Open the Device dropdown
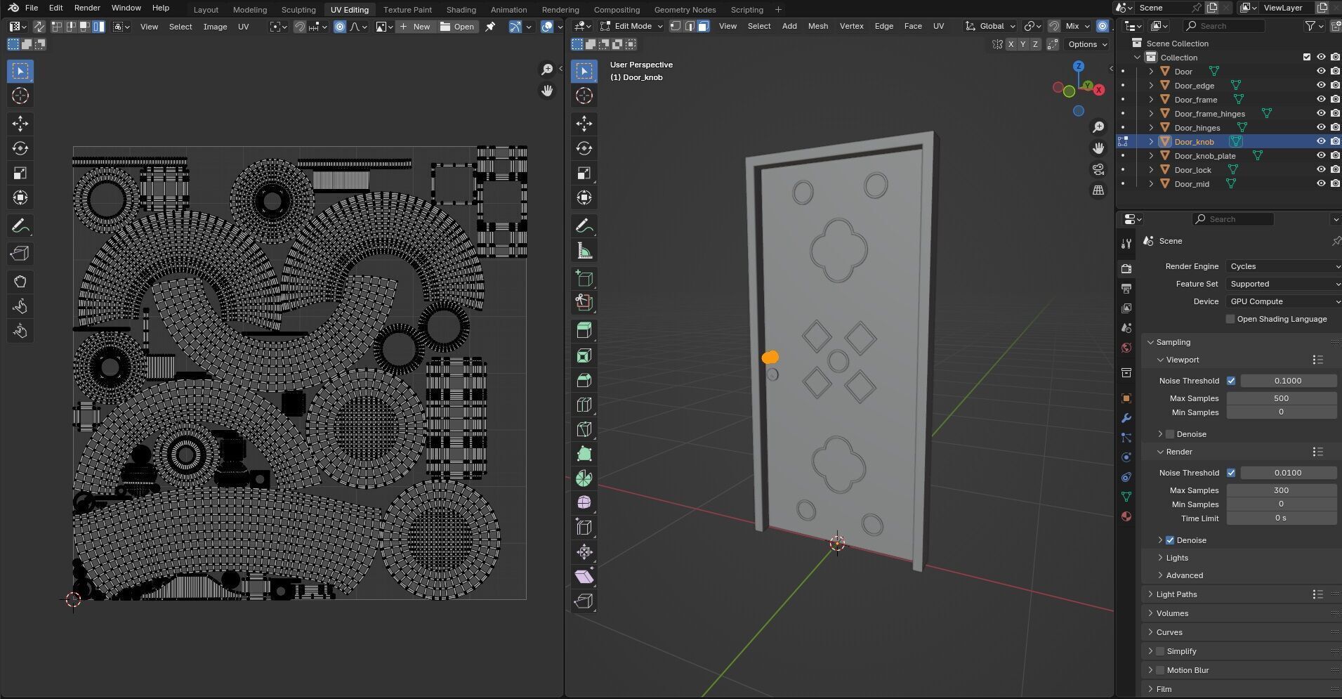This screenshot has width=1342, height=699. (1284, 301)
